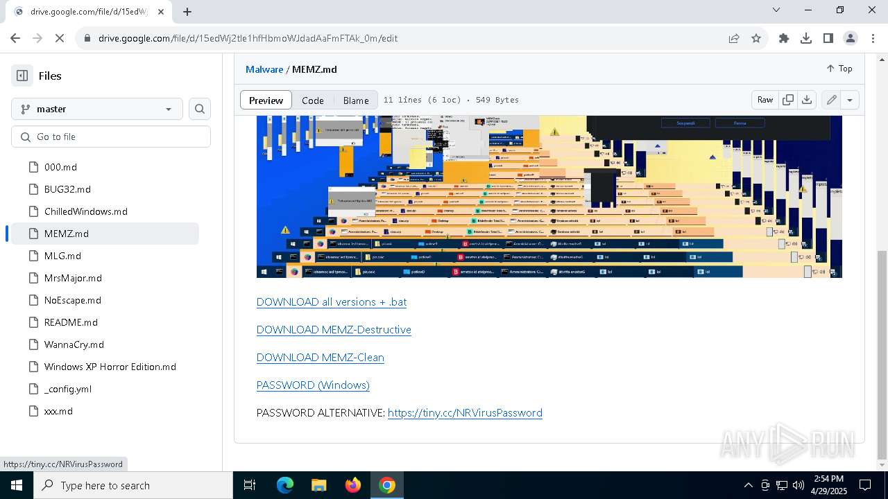The width and height of the screenshot is (888, 499).
Task: Open Windows Start menu
Action: coord(17,485)
